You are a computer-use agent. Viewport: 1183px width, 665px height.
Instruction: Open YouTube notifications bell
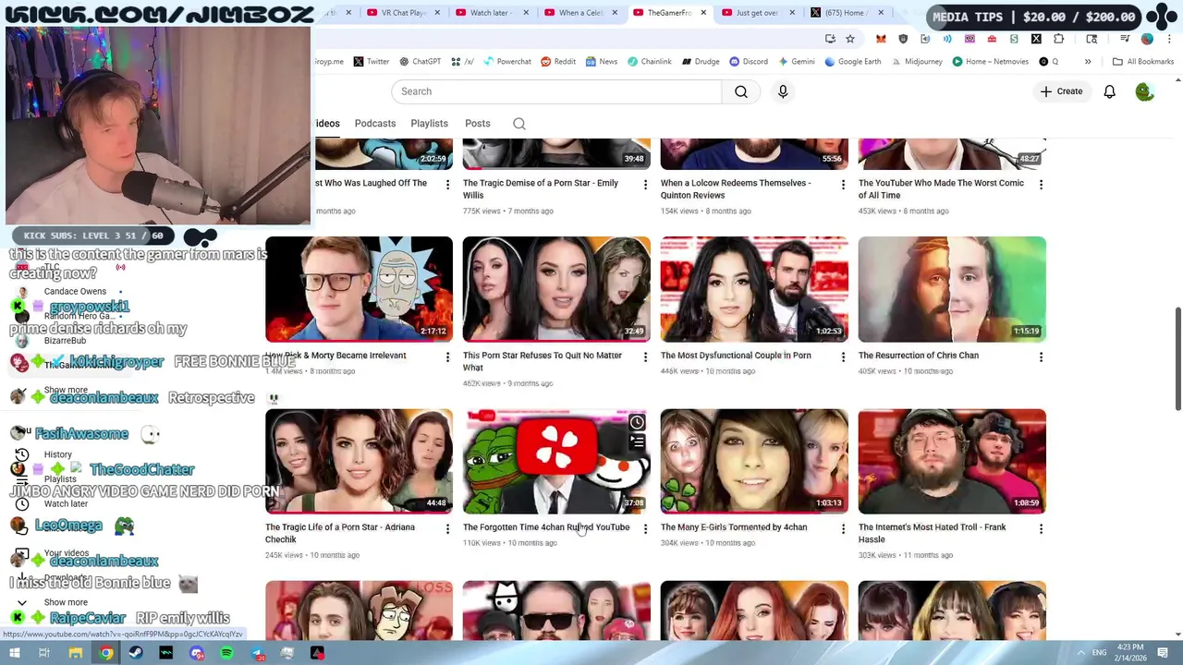pyautogui.click(x=1109, y=91)
